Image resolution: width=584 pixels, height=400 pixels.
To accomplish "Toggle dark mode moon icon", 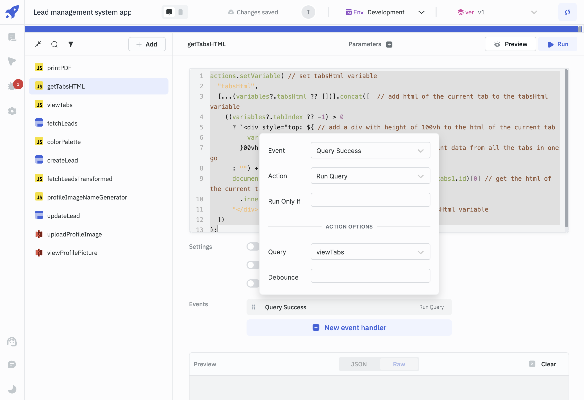I will click(12, 389).
